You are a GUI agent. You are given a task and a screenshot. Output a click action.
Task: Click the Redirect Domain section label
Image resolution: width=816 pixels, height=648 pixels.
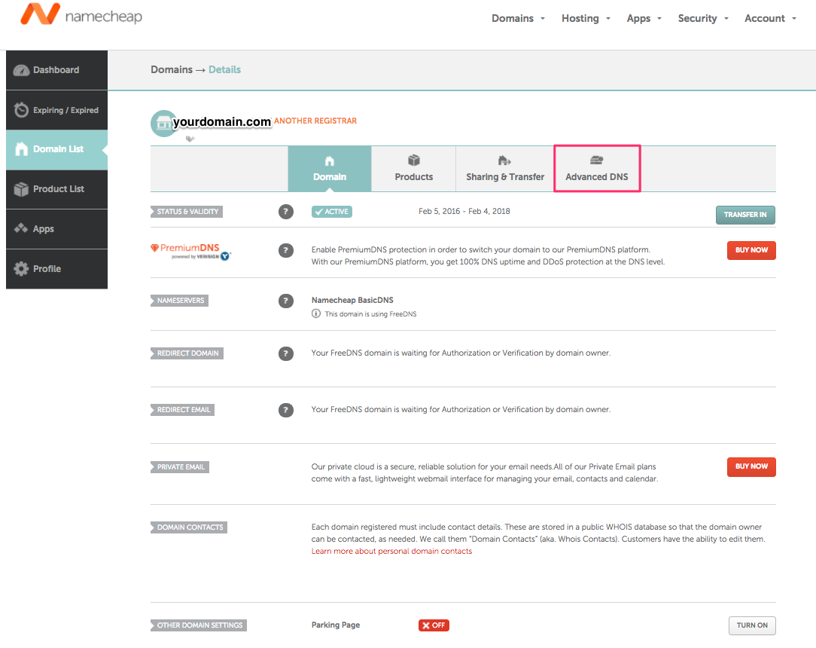pyautogui.click(x=187, y=353)
